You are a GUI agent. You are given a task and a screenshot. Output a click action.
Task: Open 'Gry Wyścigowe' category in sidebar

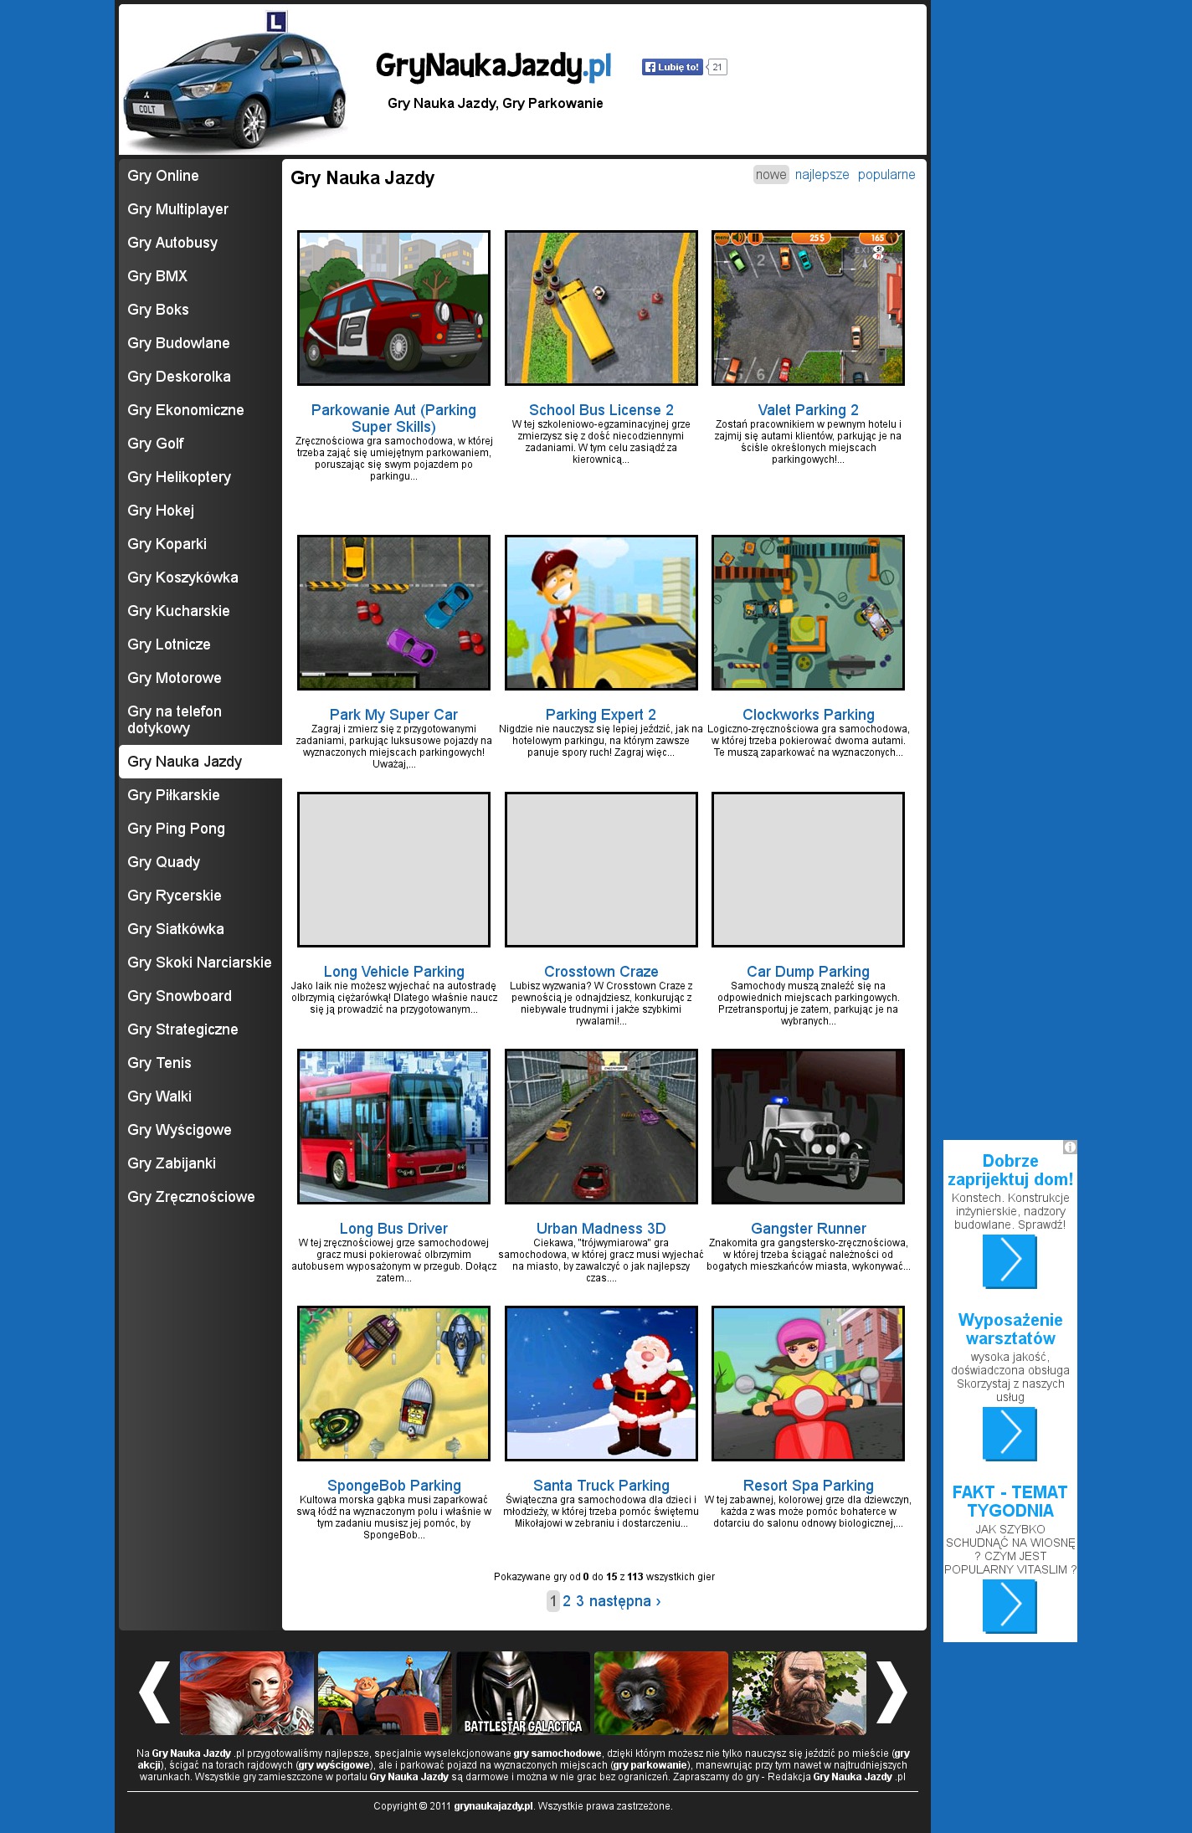(179, 1130)
